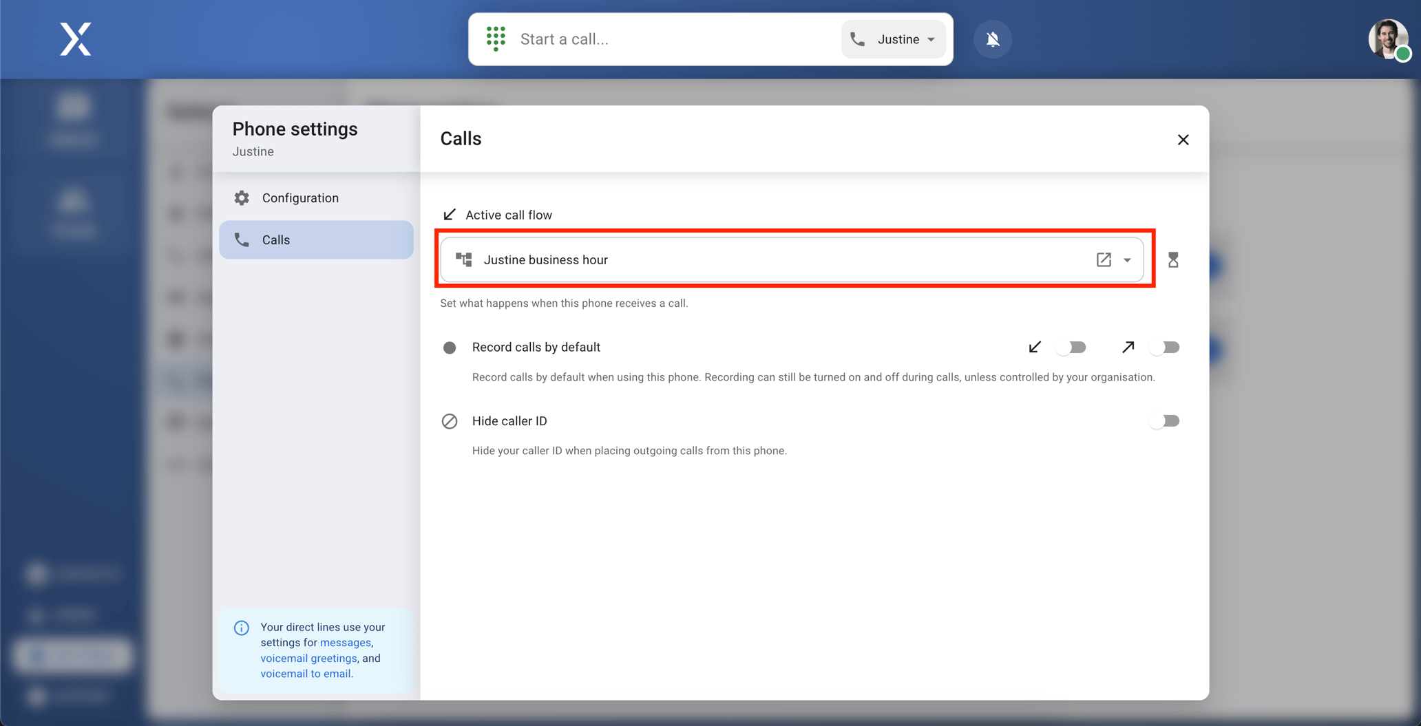Open the dial pad grid icon
The width and height of the screenshot is (1421, 726).
496,39
